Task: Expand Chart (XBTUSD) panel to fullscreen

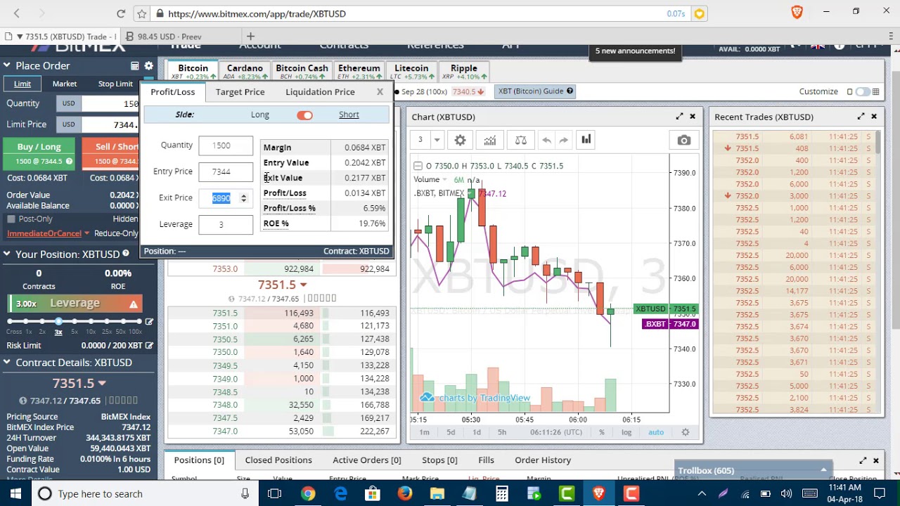Action: pyautogui.click(x=679, y=117)
